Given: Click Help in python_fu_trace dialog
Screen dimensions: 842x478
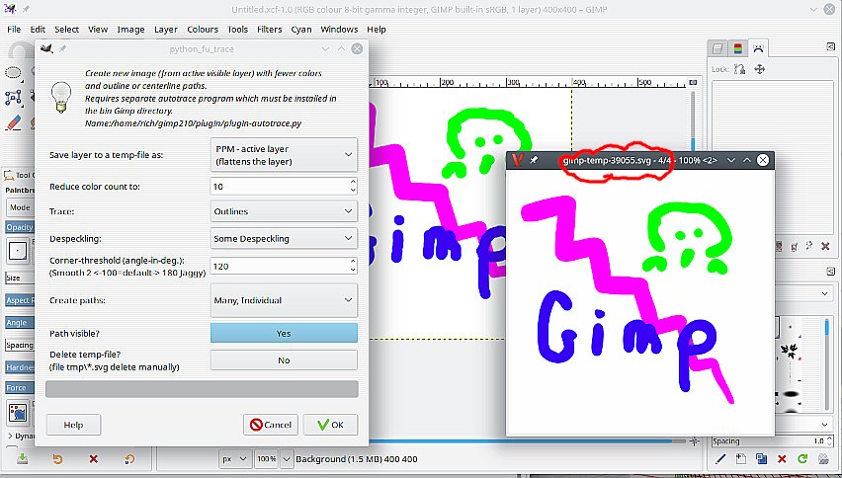Looking at the screenshot, I should coord(73,425).
